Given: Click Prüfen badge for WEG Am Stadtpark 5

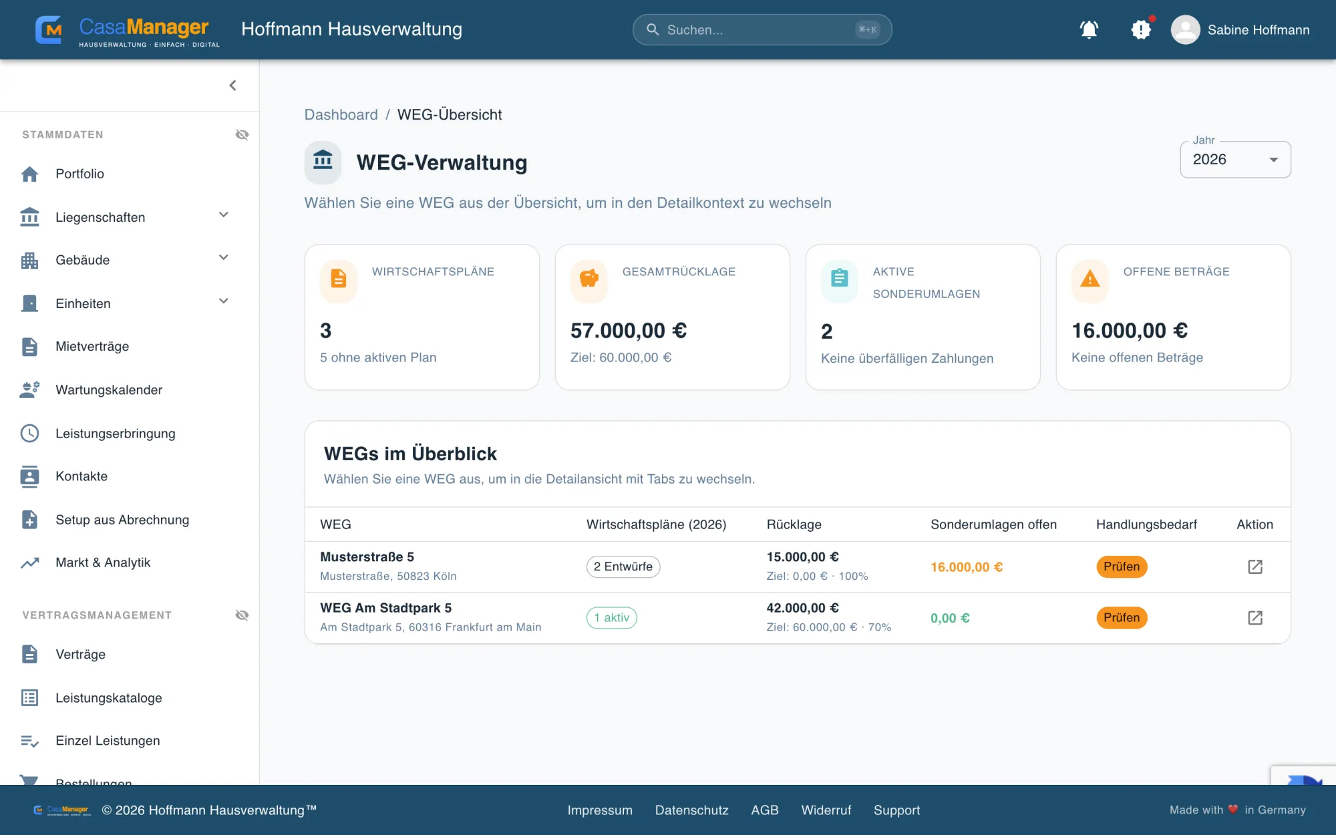Looking at the screenshot, I should [1122, 617].
